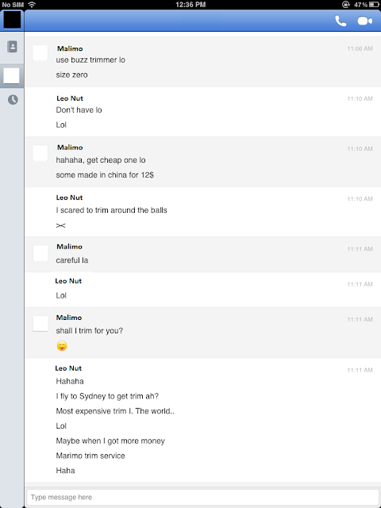Start a video call with camera icon
Screen dimensions: 381x508
[365, 21]
